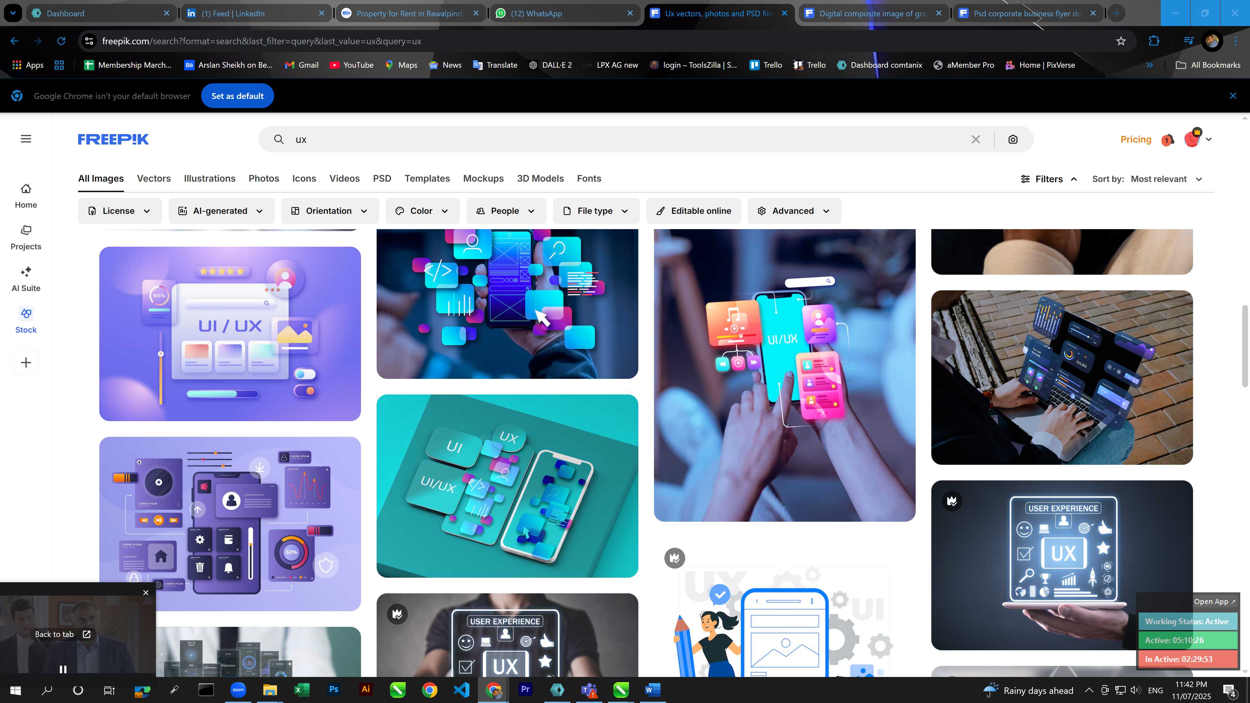The height and width of the screenshot is (703, 1250).
Task: Open the Gmail bookmark
Action: pos(301,65)
